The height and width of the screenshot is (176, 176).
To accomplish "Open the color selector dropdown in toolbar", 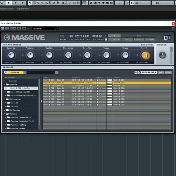I will pyautogui.click(x=85, y=3).
